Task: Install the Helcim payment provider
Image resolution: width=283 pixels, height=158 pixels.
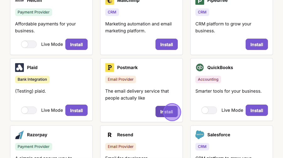Action: click(x=76, y=44)
